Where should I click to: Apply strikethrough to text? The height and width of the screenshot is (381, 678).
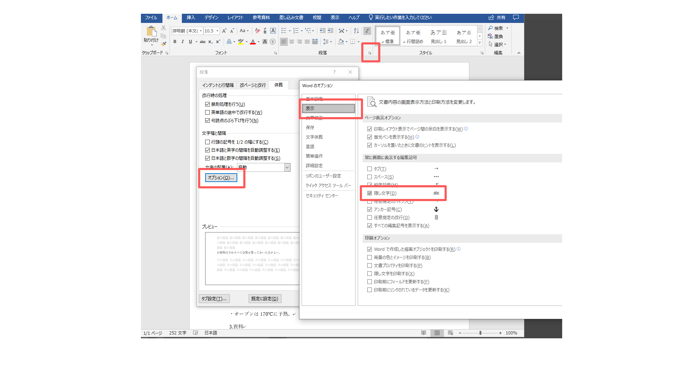pyautogui.click(x=202, y=42)
